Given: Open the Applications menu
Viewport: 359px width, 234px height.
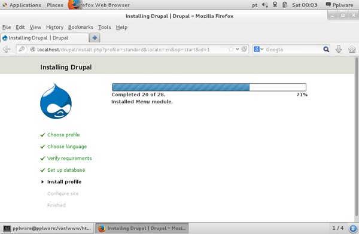Looking at the screenshot, I should pos(22,5).
